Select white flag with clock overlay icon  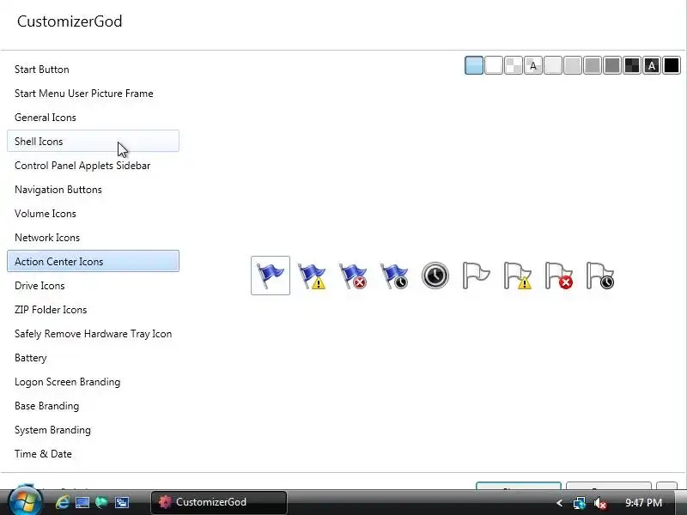pyautogui.click(x=599, y=276)
